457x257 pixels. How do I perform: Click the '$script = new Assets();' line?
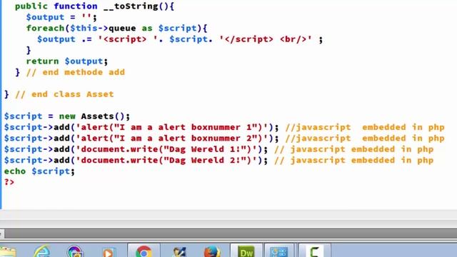pos(67,116)
